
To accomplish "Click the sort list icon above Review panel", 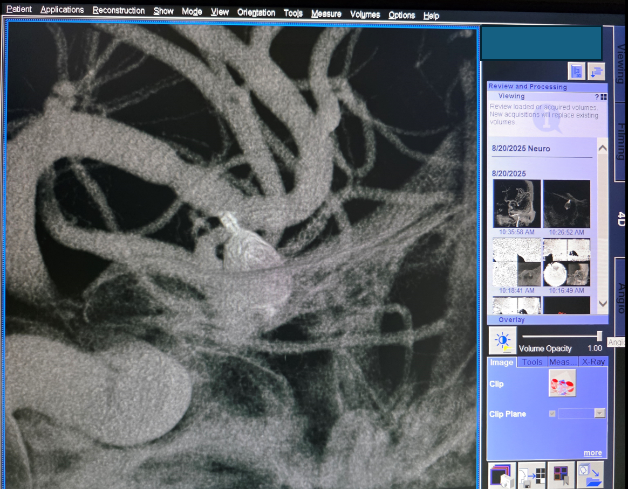I will (596, 72).
